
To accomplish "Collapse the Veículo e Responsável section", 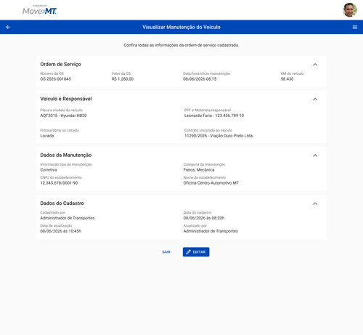I will [x=315, y=99].
